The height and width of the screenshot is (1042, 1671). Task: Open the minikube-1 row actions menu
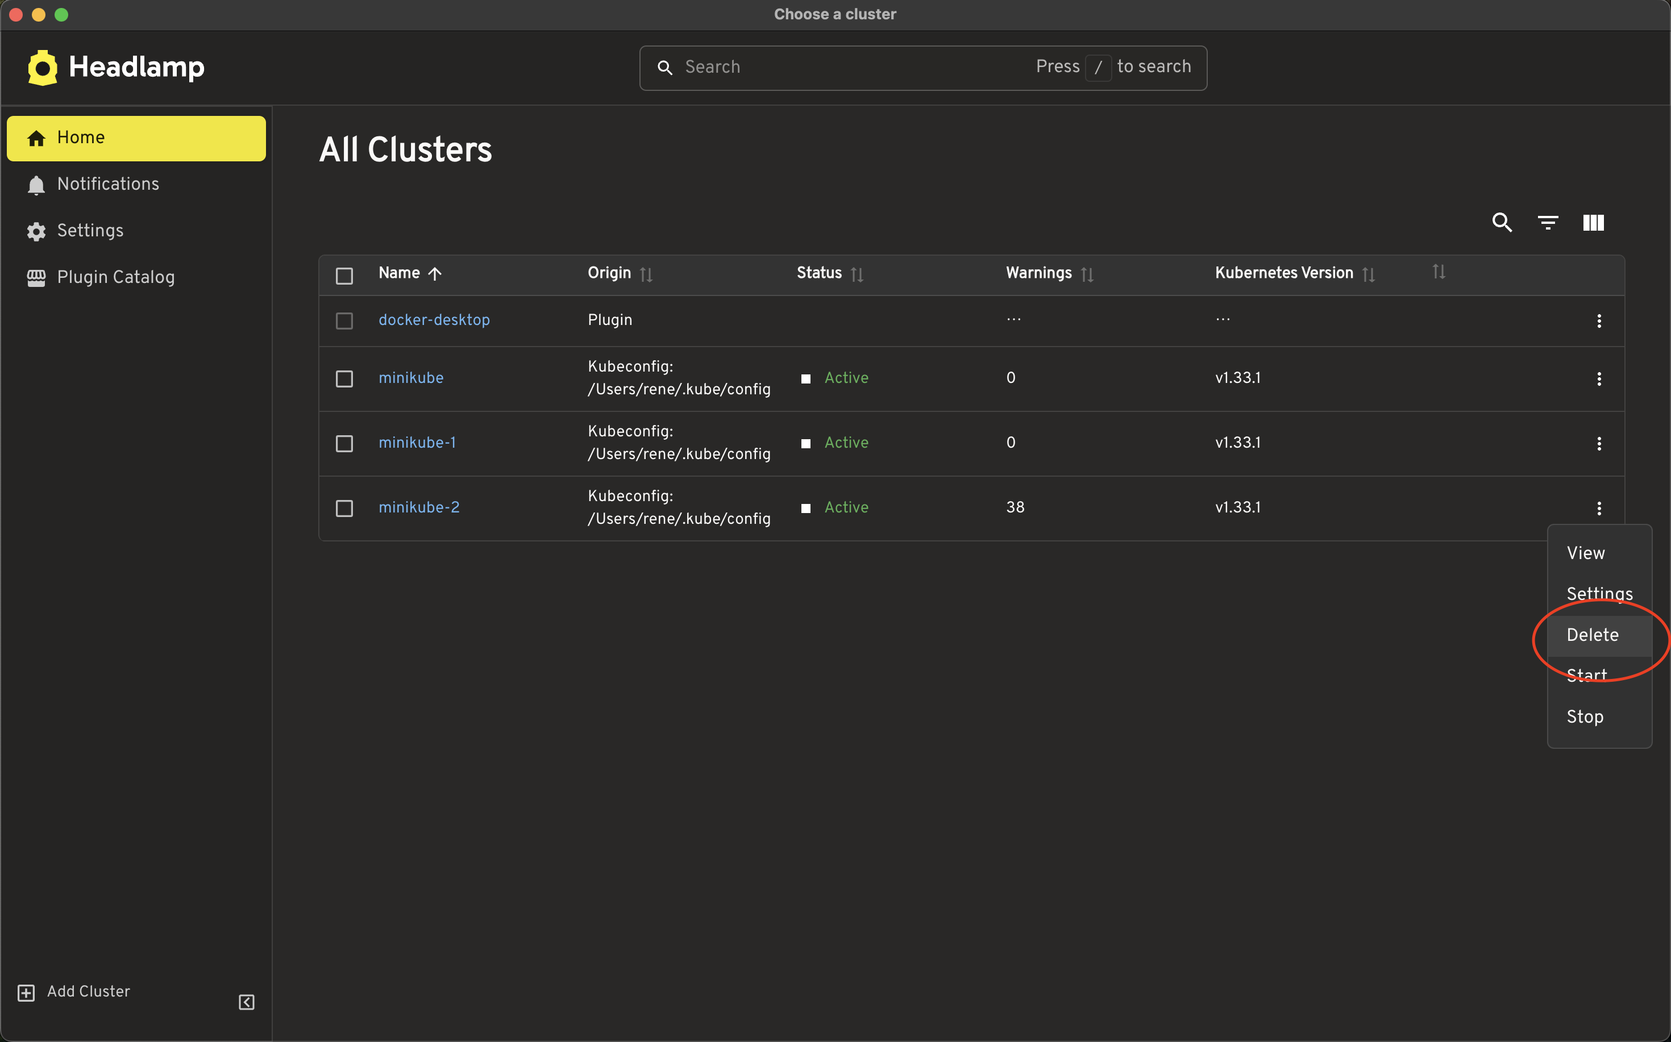[x=1599, y=443]
